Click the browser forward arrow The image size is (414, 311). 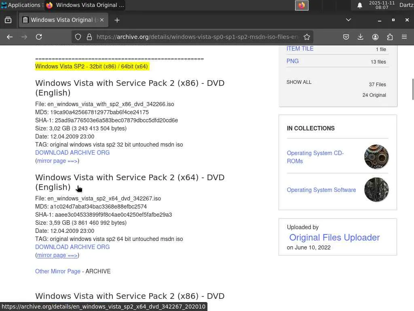tap(24, 37)
